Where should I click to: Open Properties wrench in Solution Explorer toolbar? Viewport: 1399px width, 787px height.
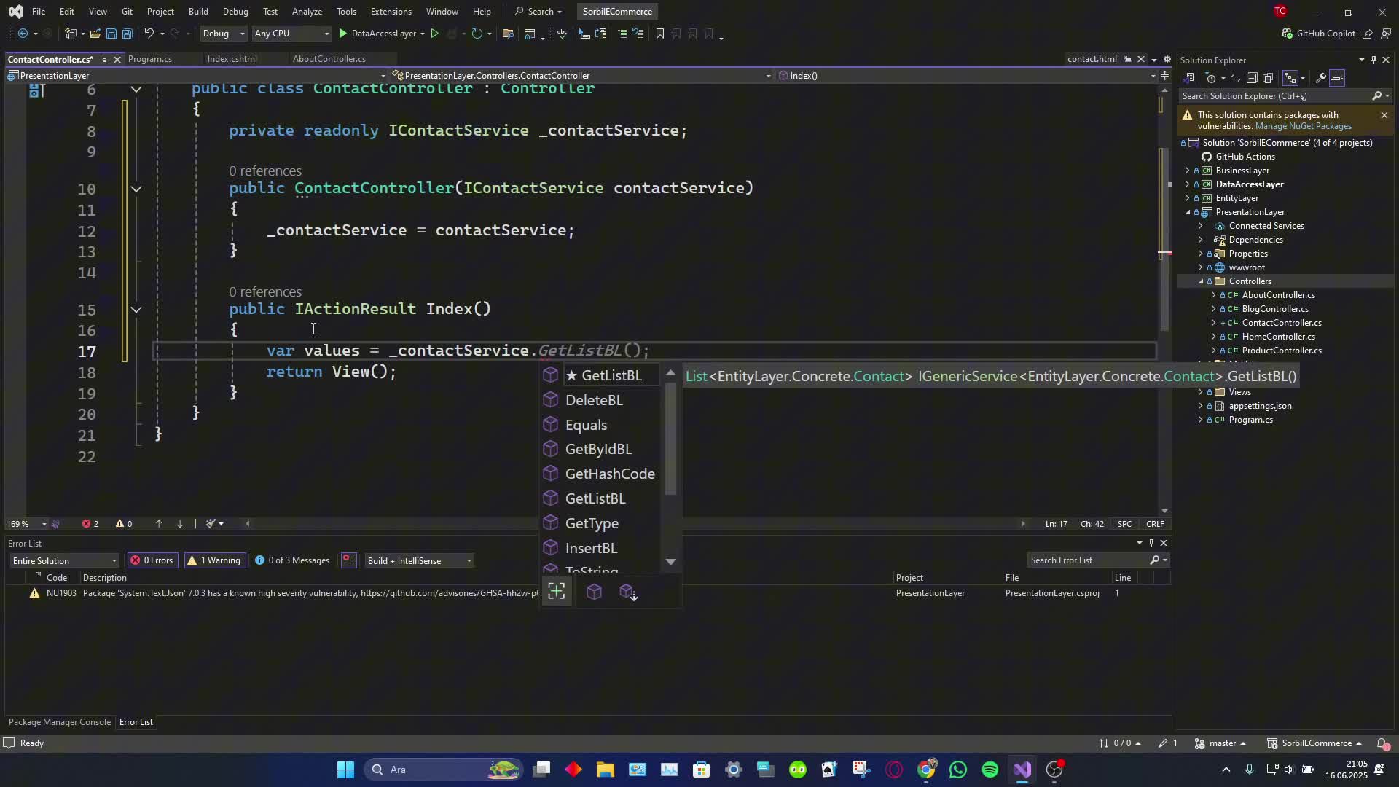pos(1320,78)
